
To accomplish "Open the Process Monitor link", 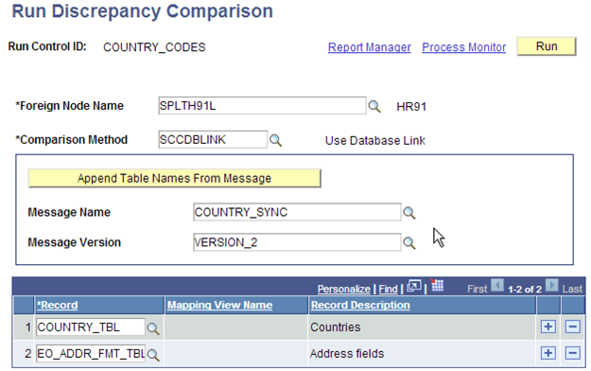I will click(x=464, y=47).
